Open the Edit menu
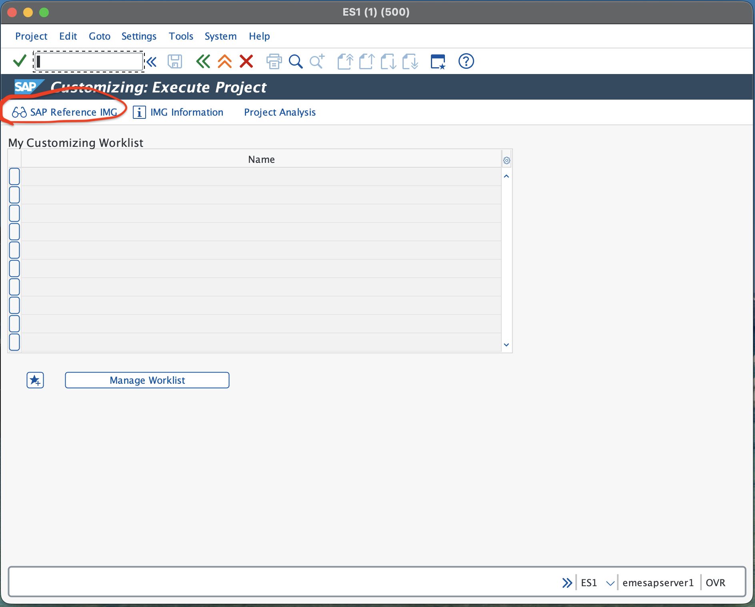The height and width of the screenshot is (607, 755). [x=68, y=36]
